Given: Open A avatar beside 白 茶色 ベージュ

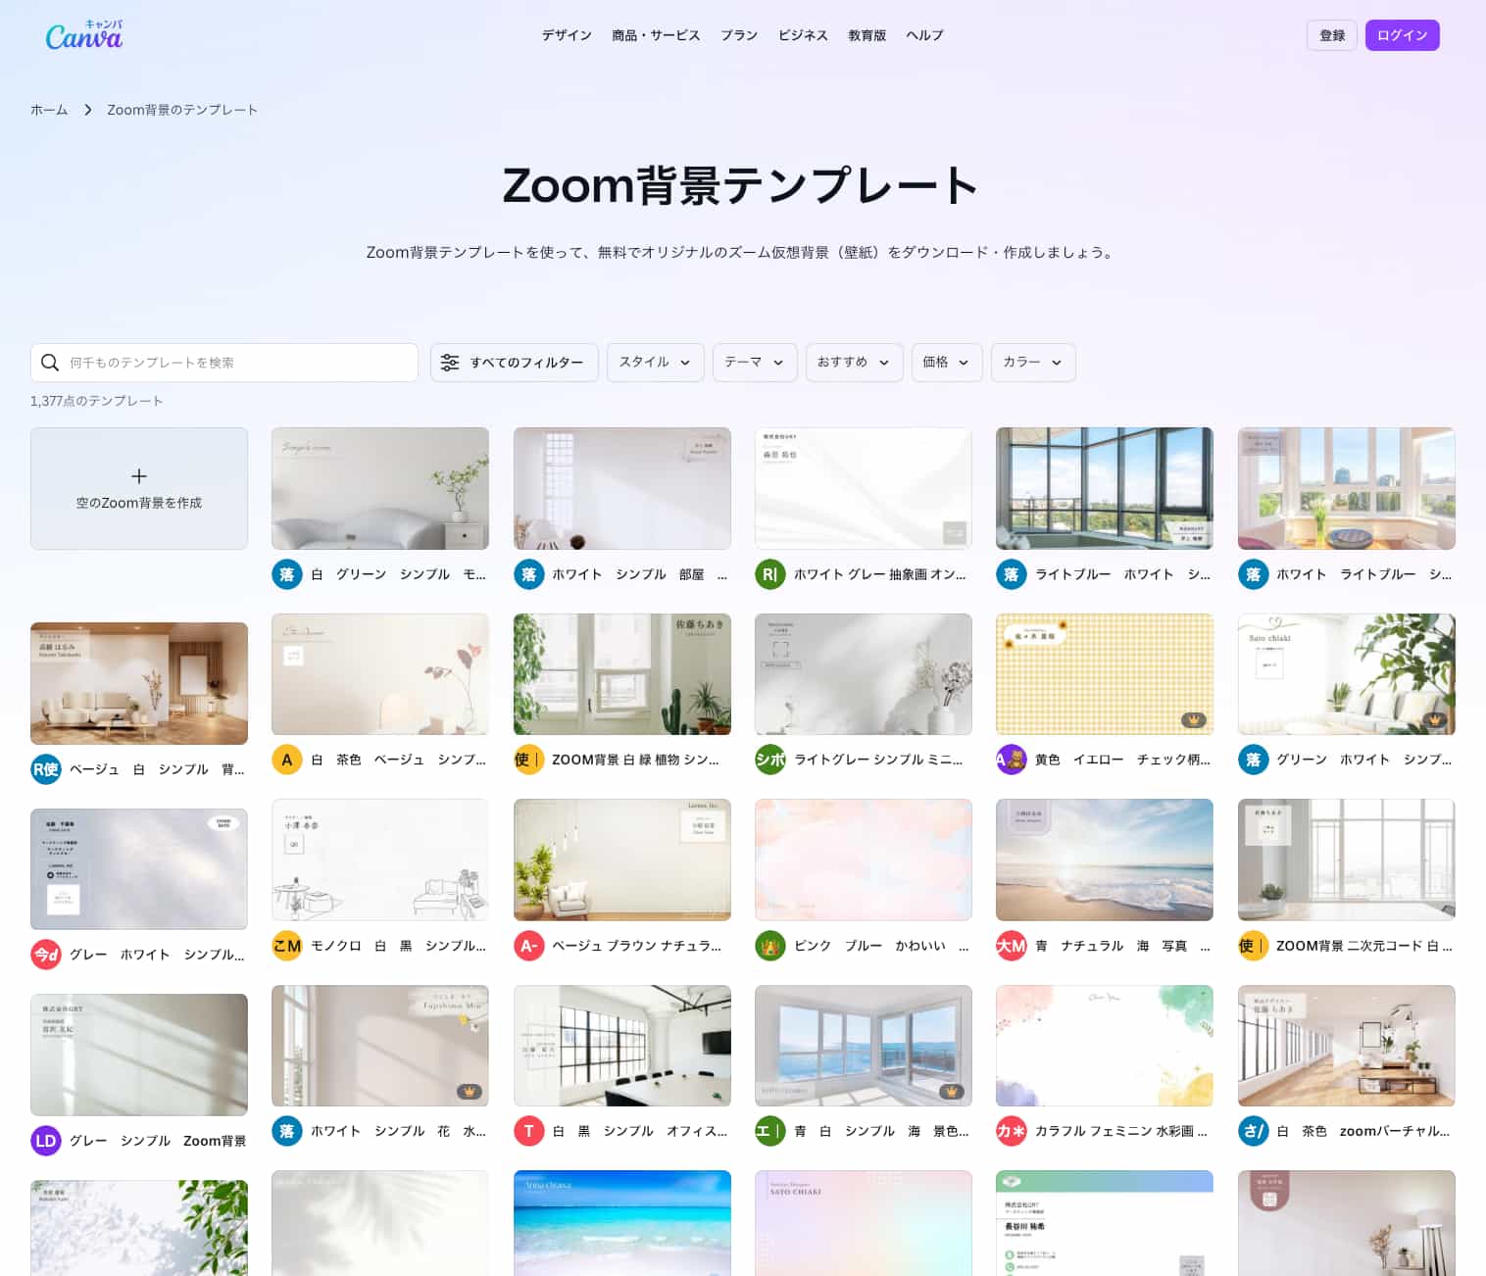Looking at the screenshot, I should click(x=287, y=760).
